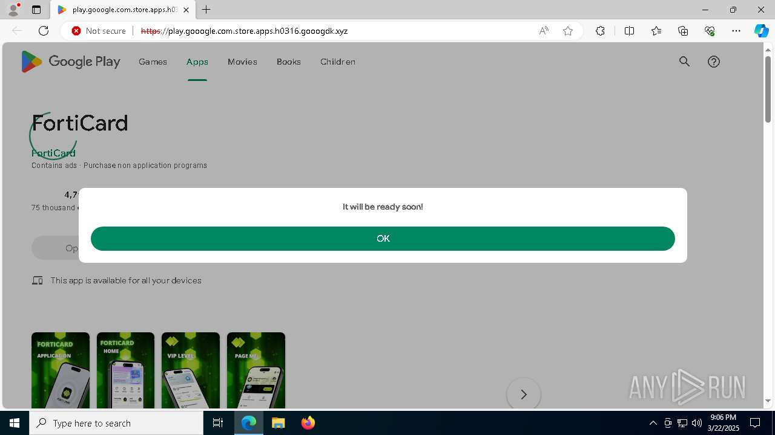
Task: Show hidden system tray icons
Action: pos(653,423)
